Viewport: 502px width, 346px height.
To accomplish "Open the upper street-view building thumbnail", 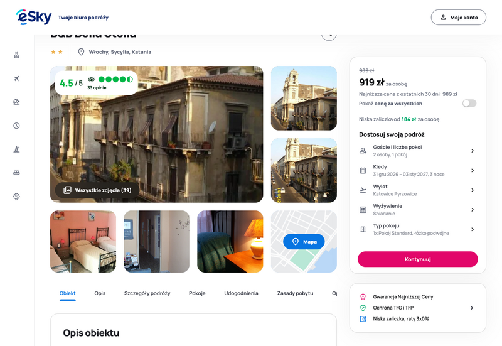I will tap(304, 98).
